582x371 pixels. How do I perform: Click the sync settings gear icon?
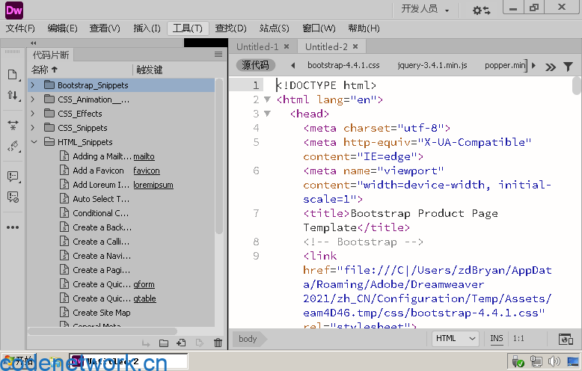pyautogui.click(x=482, y=10)
